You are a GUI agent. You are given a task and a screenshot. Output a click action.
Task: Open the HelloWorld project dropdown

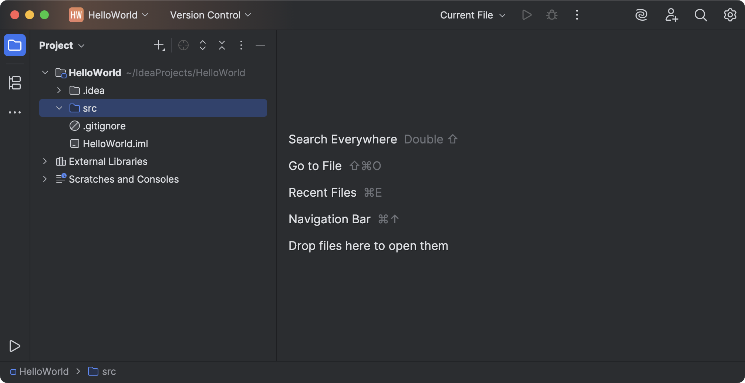118,15
